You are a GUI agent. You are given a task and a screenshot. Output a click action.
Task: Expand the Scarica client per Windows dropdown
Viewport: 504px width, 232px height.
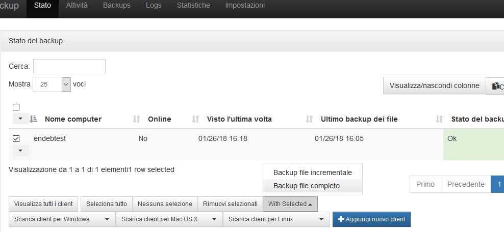click(x=107, y=219)
